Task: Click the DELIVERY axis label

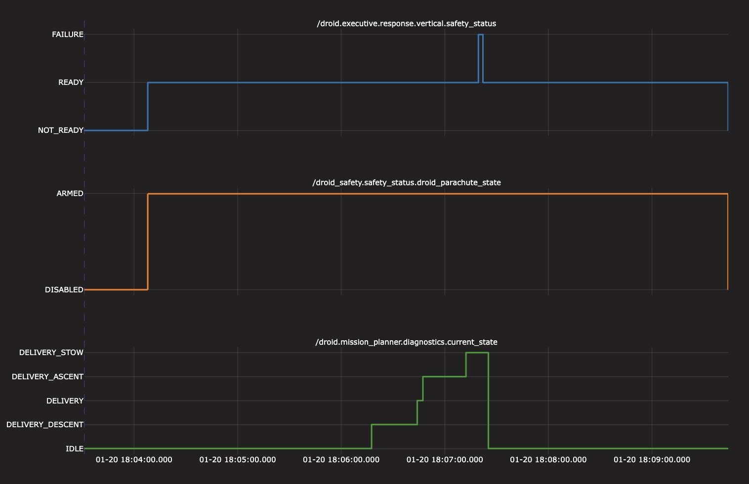Action: 65,401
